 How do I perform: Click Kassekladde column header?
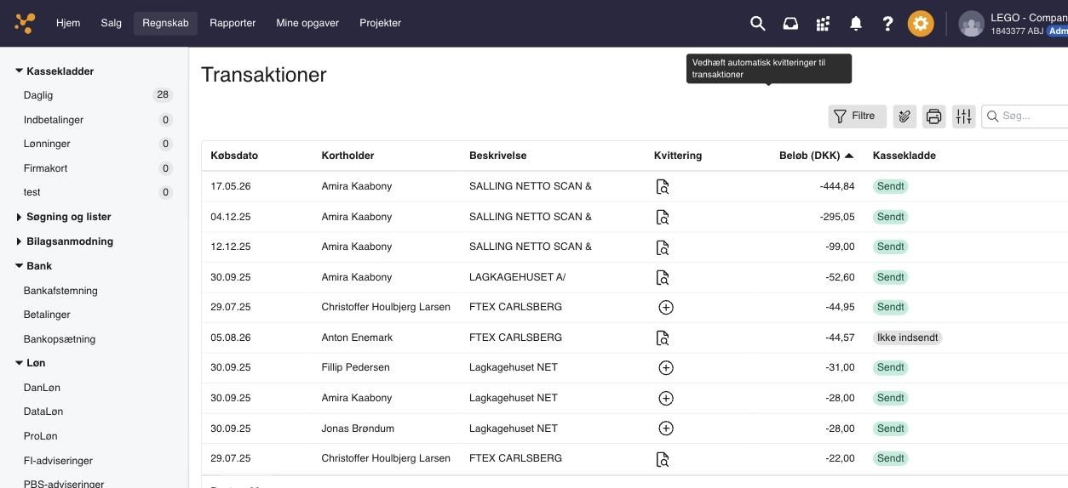[904, 156]
